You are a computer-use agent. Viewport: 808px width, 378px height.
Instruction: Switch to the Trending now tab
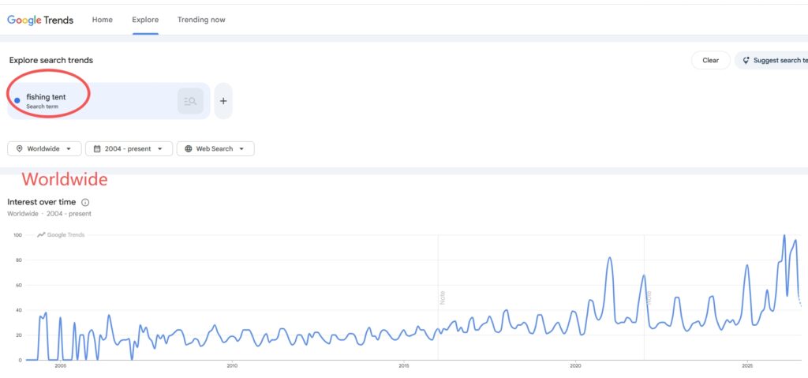pos(201,20)
